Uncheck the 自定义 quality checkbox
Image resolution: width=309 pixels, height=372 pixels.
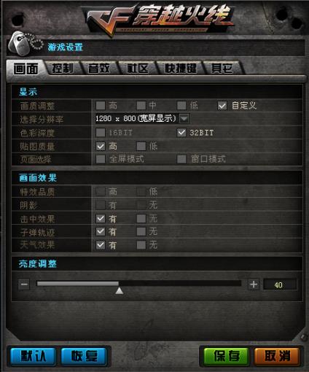(x=222, y=106)
